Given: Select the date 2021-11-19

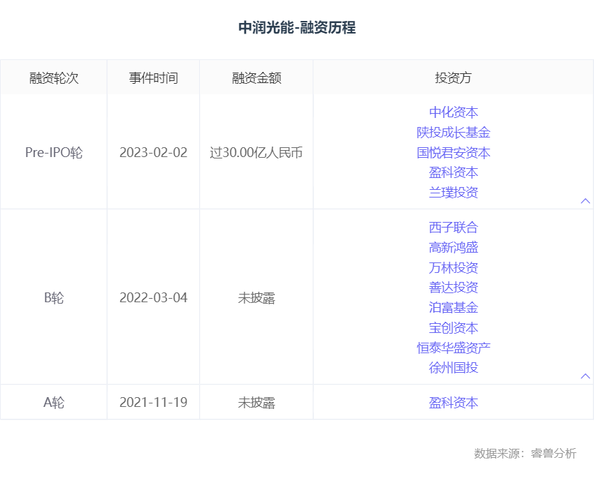Looking at the screenshot, I should (154, 403).
